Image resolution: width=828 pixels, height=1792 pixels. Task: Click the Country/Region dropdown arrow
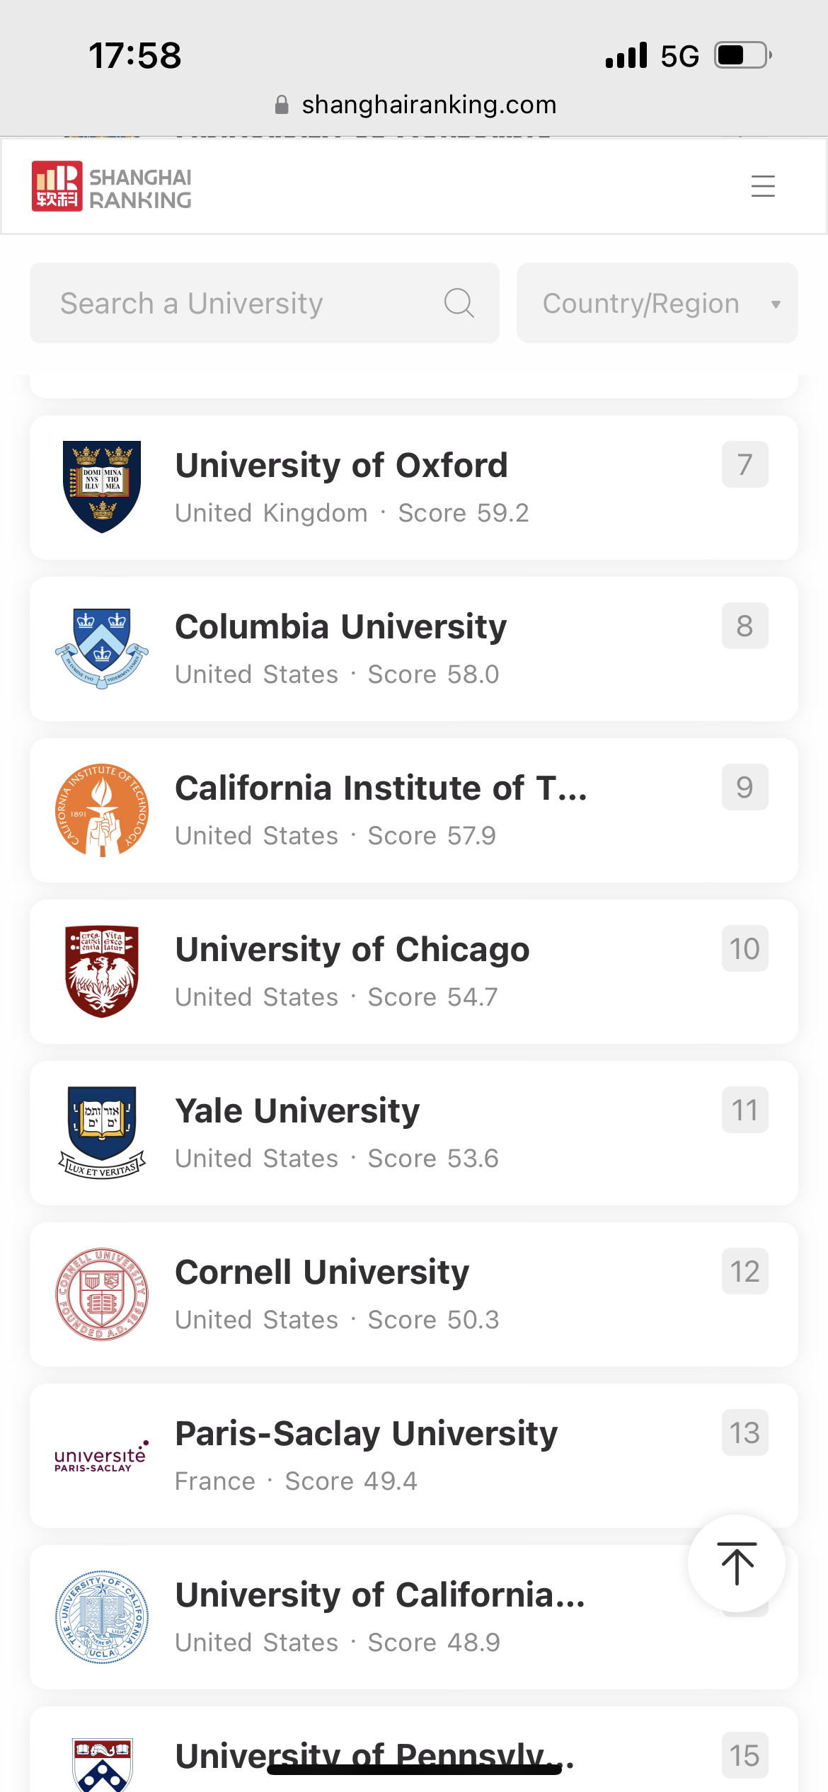tap(776, 304)
